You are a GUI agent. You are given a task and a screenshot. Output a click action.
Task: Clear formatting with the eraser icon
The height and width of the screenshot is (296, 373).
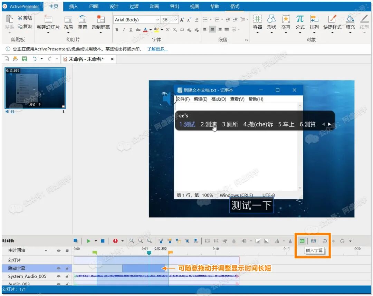(x=196, y=20)
